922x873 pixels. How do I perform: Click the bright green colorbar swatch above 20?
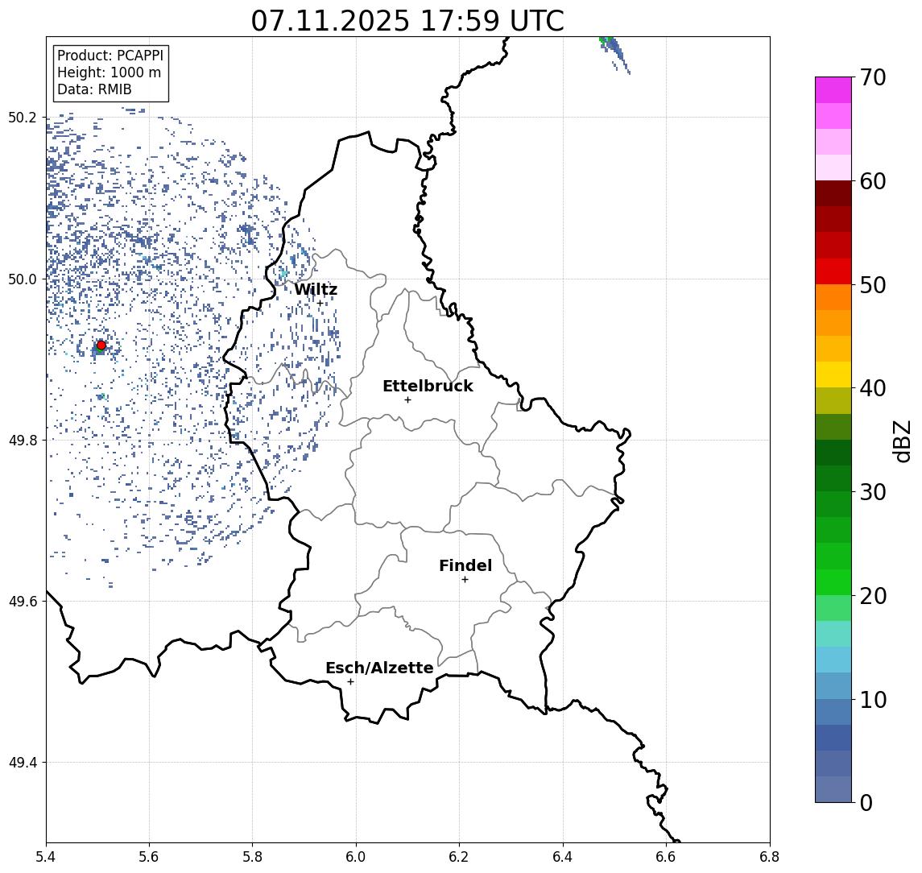833,581
